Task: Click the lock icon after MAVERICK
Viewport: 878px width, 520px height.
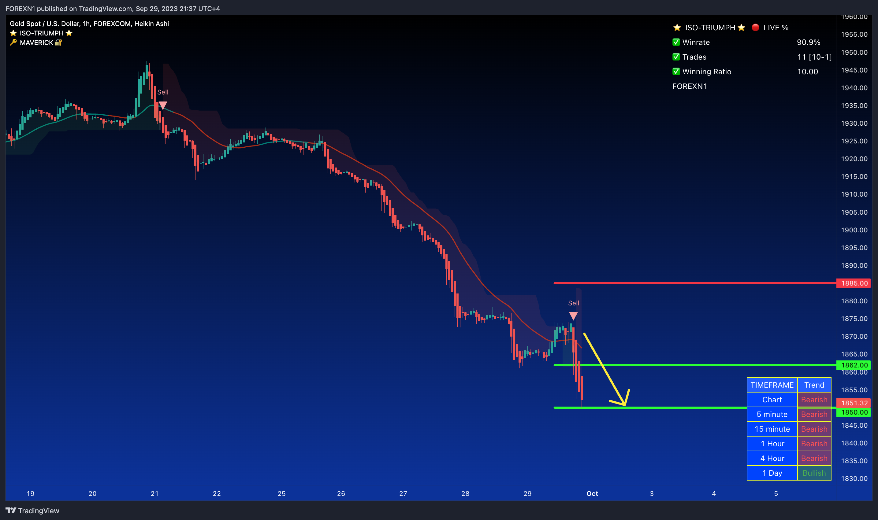Action: pos(58,42)
